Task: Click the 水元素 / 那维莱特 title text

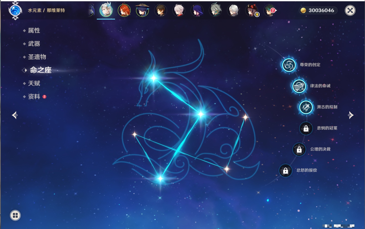Action: (x=46, y=10)
